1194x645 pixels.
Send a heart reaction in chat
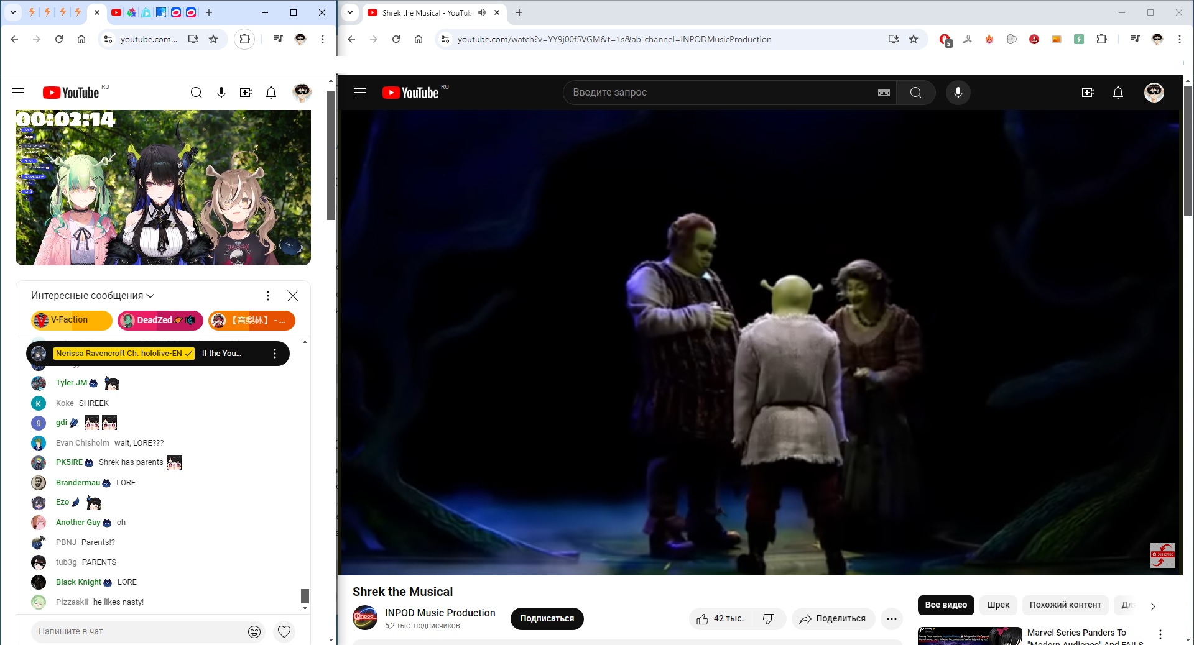point(284,631)
